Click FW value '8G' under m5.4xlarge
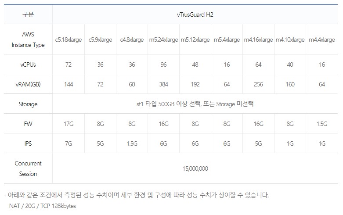 click(227, 124)
